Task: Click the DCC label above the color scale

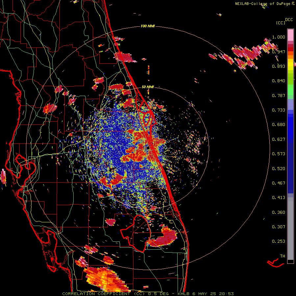Action: pyautogui.click(x=289, y=20)
